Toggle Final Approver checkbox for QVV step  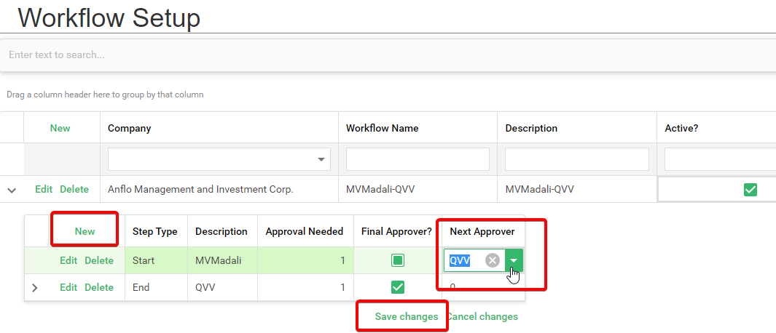coord(397,287)
